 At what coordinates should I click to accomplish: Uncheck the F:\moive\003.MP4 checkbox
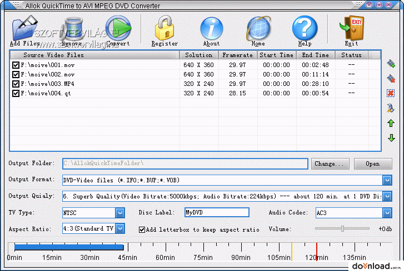16,84
